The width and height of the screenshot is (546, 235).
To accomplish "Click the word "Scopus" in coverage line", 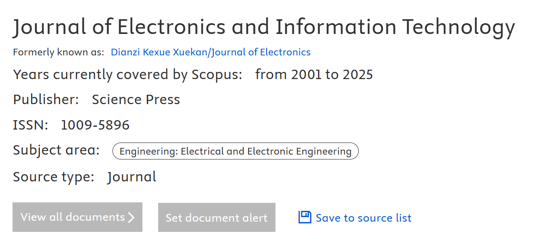I will (217, 74).
